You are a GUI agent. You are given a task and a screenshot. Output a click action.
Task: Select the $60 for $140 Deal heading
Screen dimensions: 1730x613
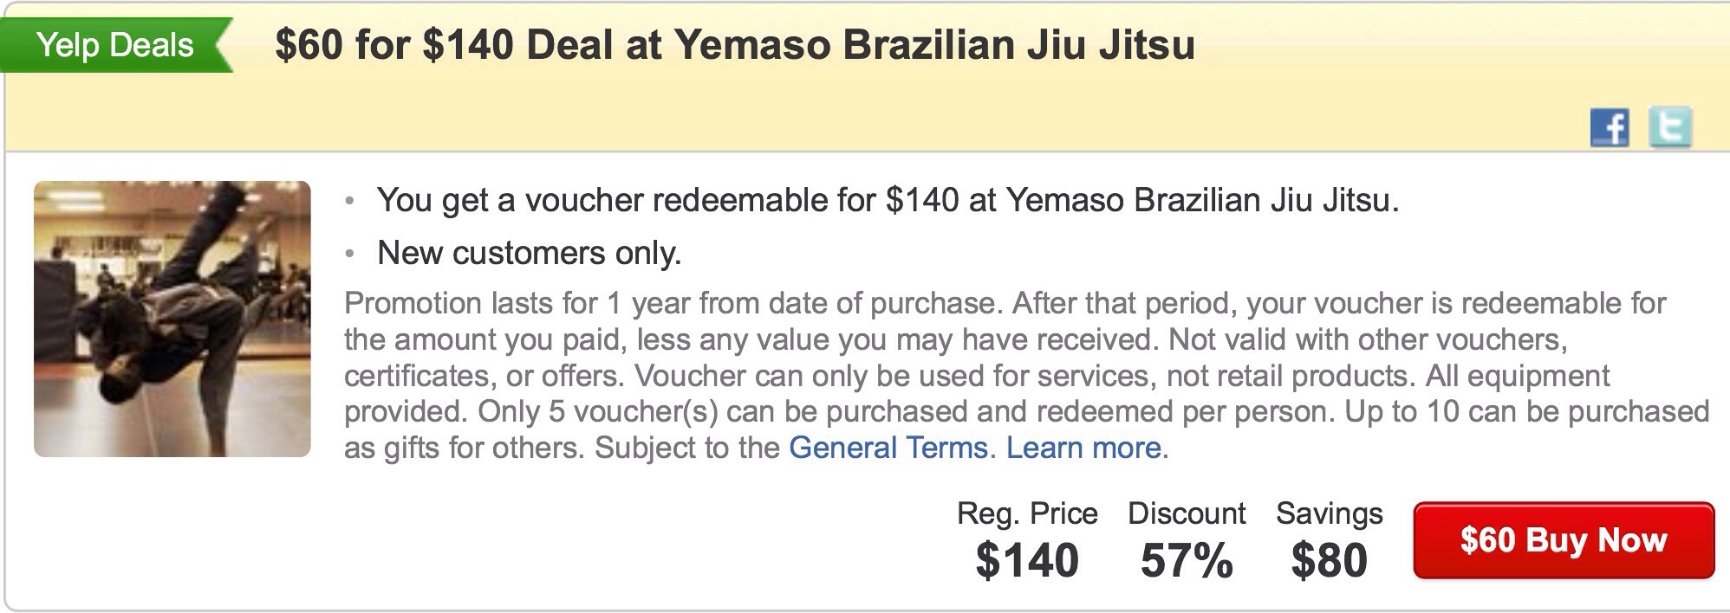tap(735, 44)
